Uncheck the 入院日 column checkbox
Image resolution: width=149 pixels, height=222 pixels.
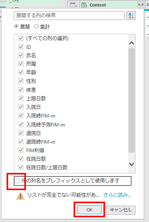click(x=21, y=107)
